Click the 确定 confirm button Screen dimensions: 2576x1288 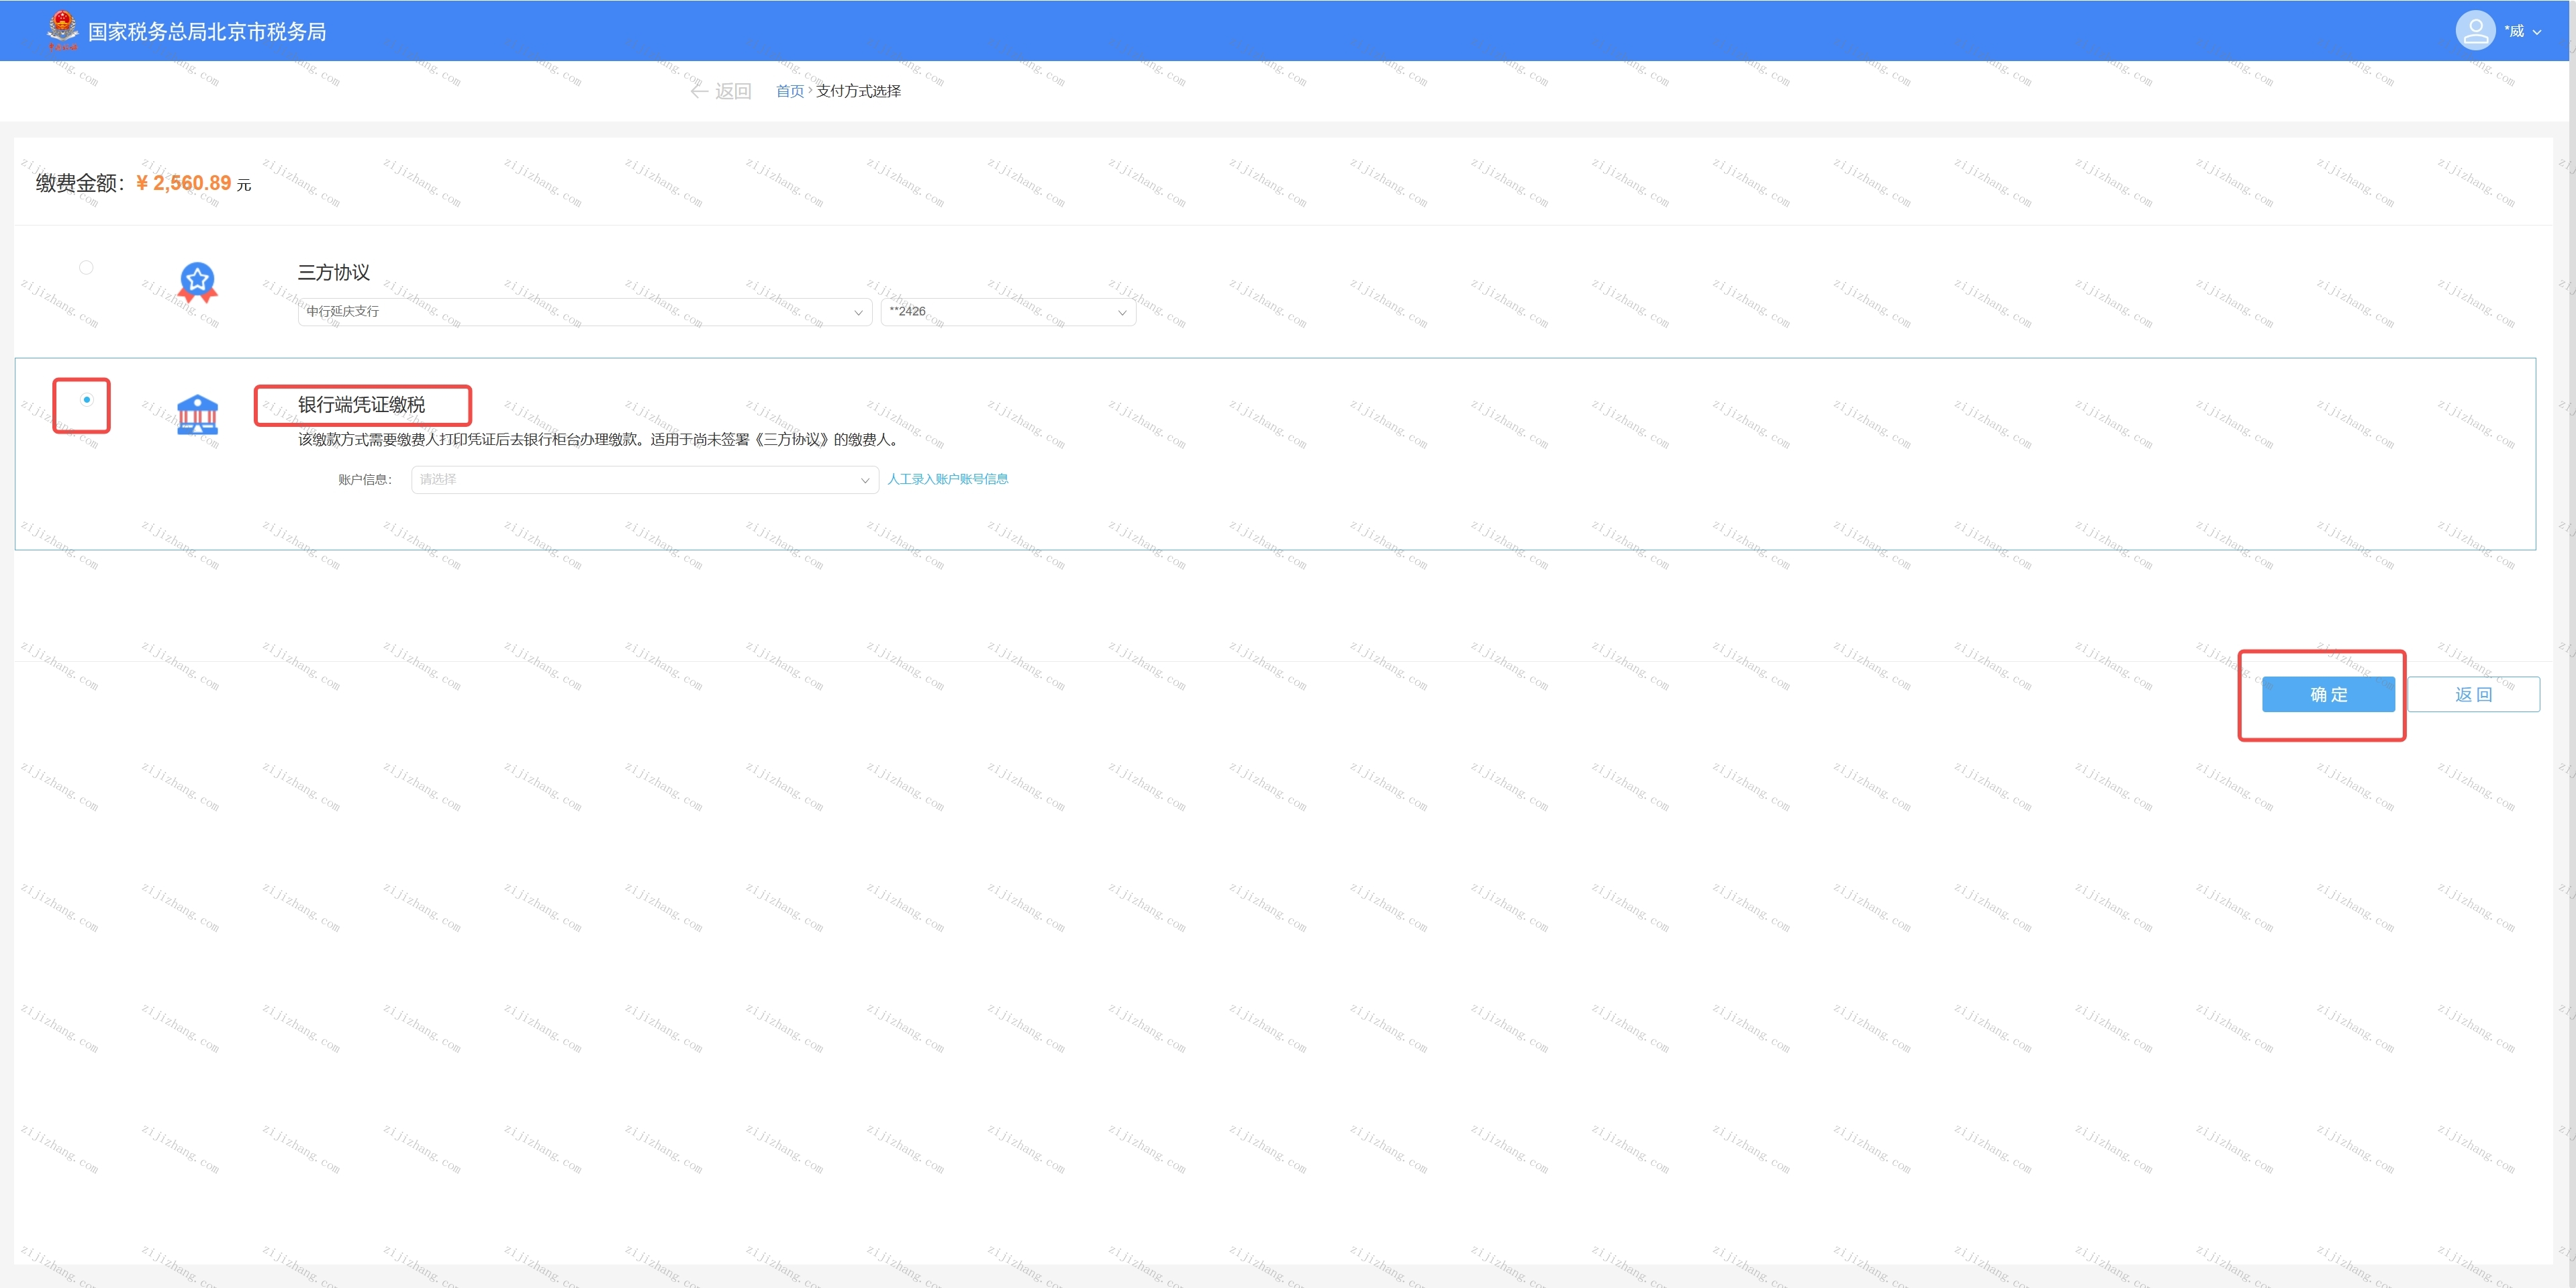(2328, 694)
